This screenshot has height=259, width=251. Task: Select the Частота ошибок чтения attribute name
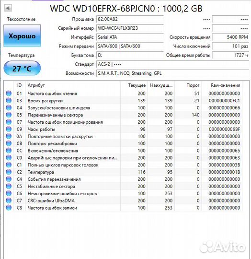tap(52, 94)
